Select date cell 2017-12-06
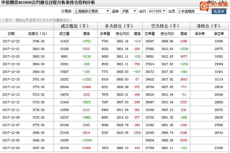Screen dimensions: 230x153 11,133
